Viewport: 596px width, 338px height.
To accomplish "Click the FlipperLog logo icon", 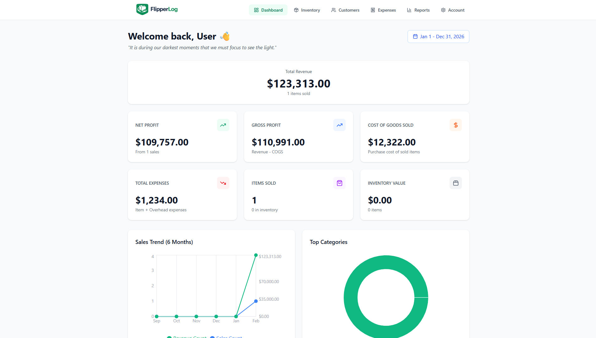I will 142,9.
